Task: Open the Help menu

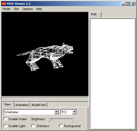Action: point(39,9)
